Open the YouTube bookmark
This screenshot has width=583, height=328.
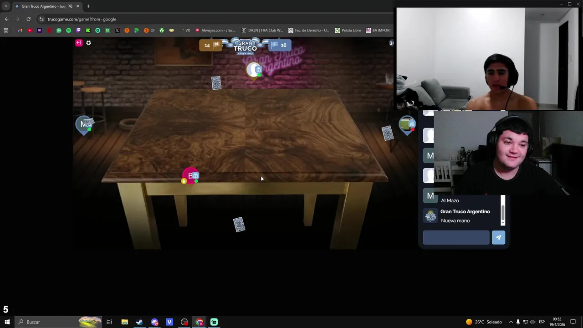[30, 31]
